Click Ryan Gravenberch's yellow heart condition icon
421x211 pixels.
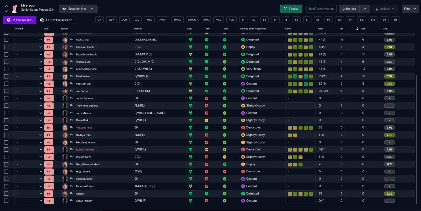[190, 54]
